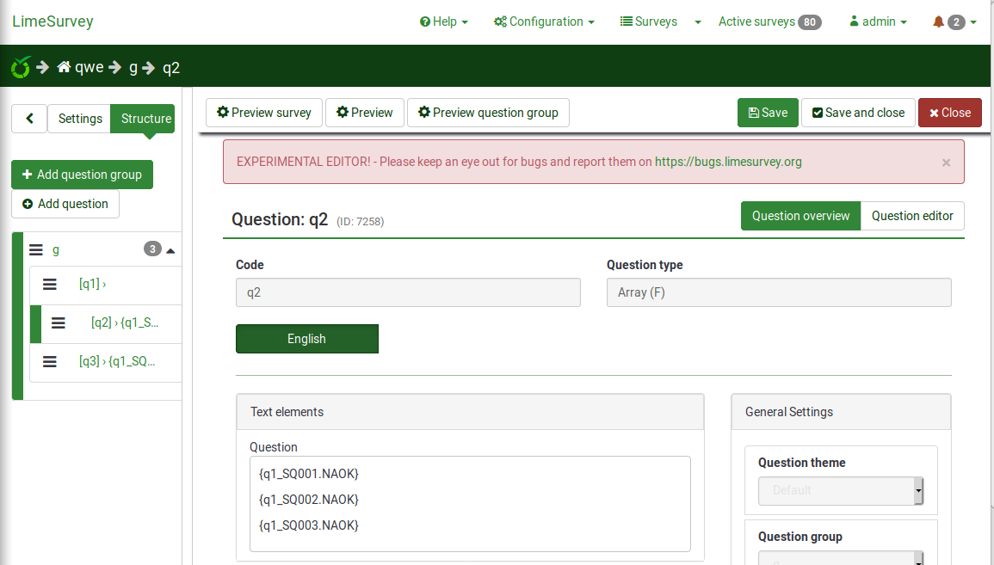The image size is (994, 565).
Task: Expand the Configuration menu
Action: pos(544,21)
